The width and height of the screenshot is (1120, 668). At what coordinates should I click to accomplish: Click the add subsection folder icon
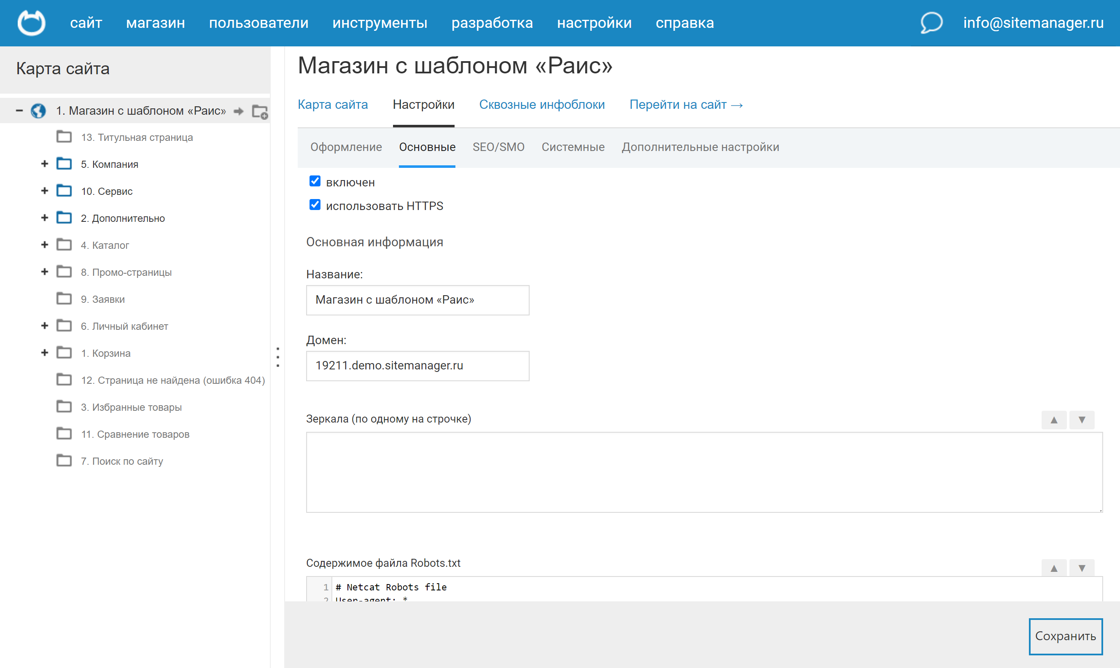[260, 111]
